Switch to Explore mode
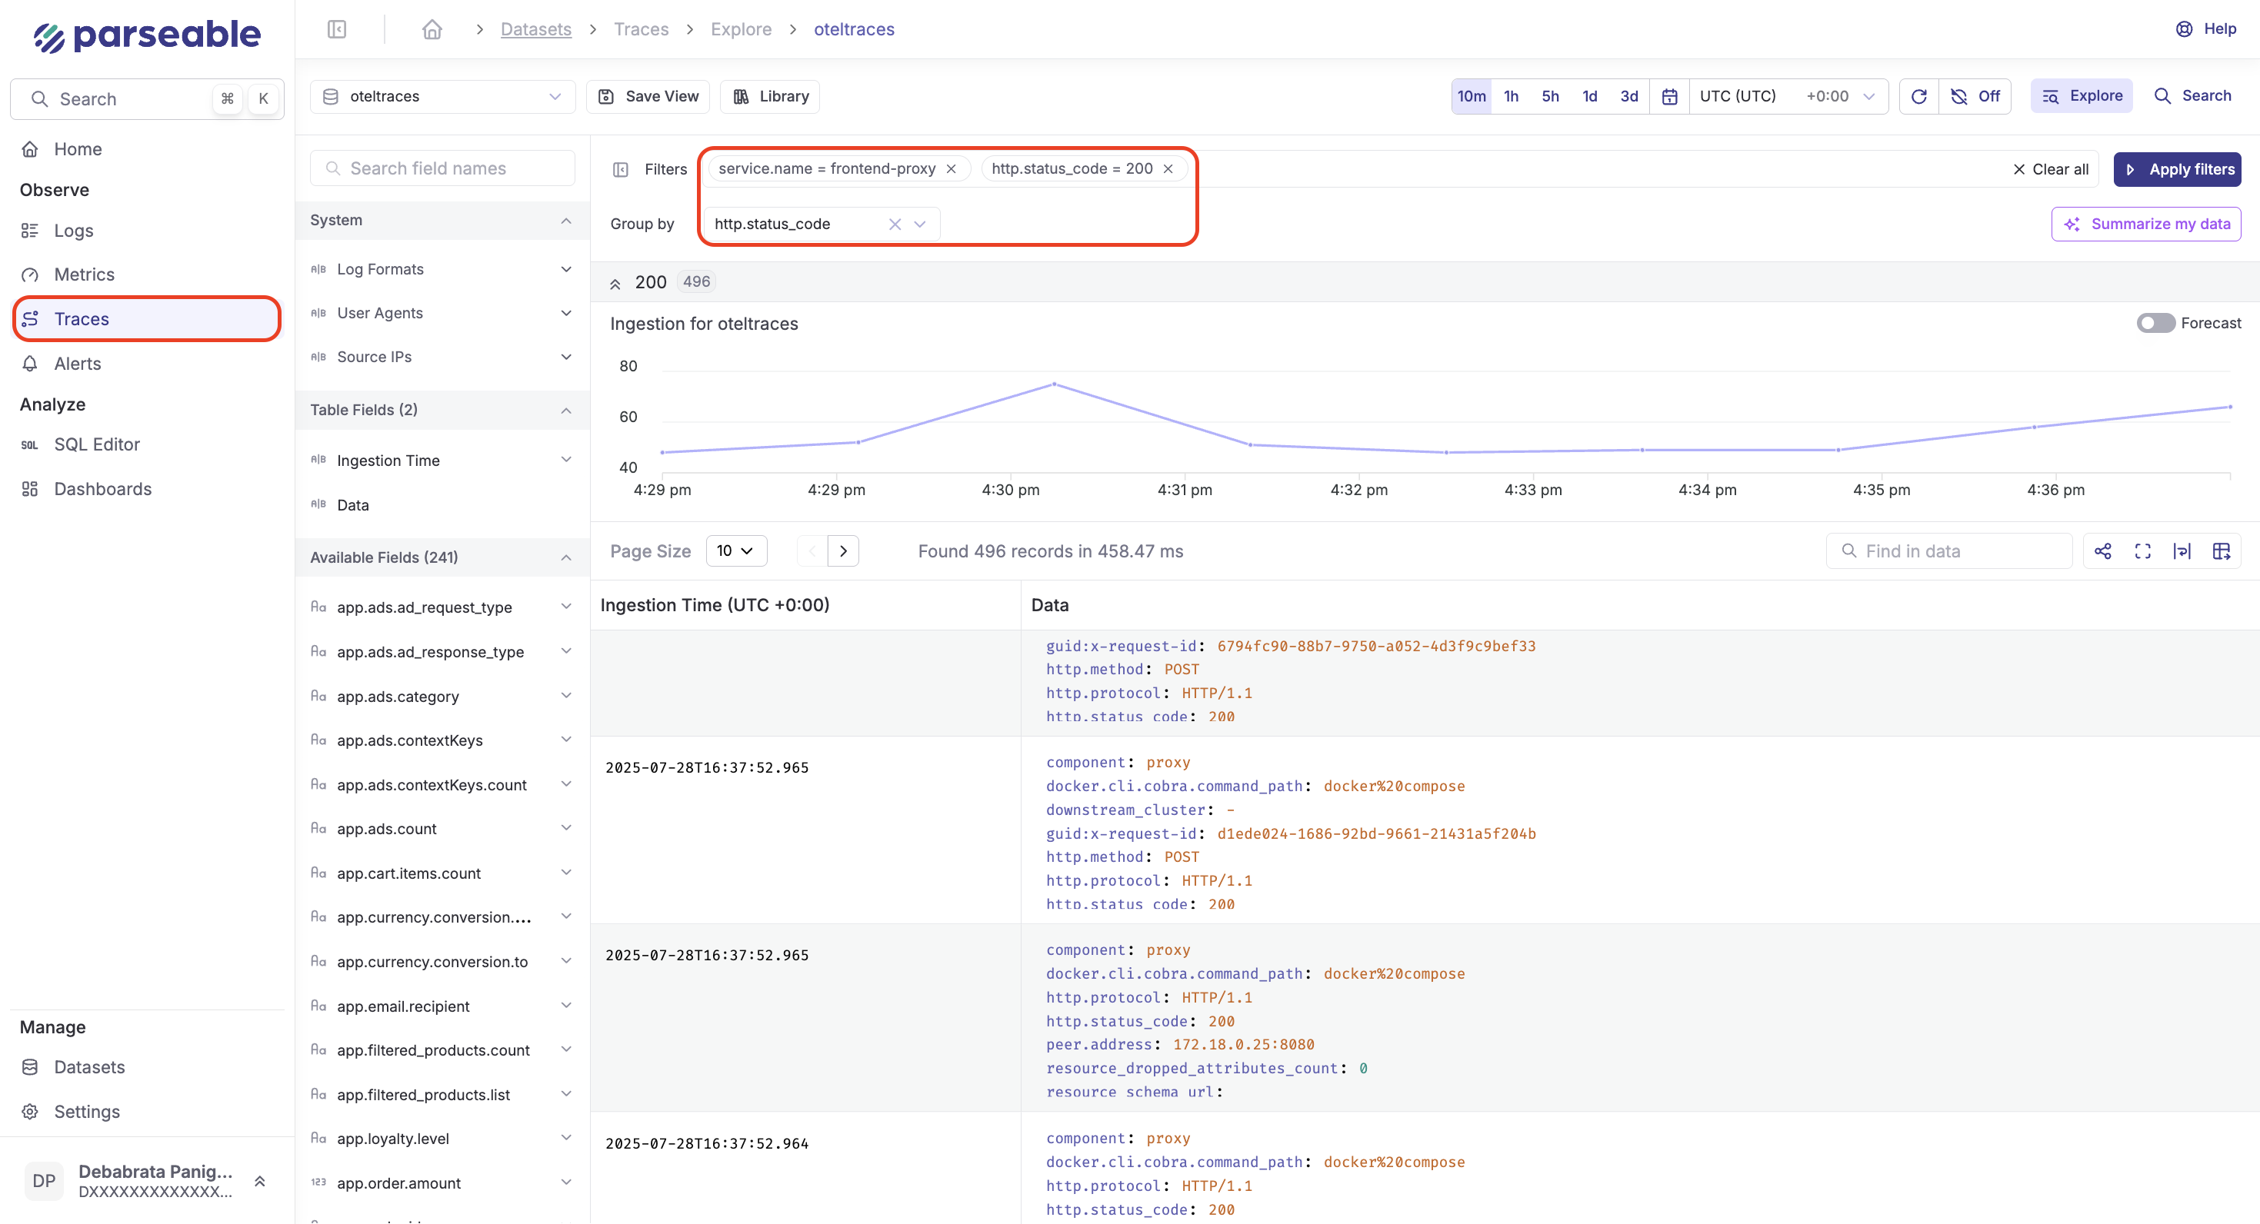This screenshot has height=1224, width=2260. point(2081,95)
